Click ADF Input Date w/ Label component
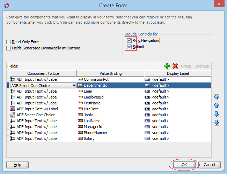 pos(37,109)
